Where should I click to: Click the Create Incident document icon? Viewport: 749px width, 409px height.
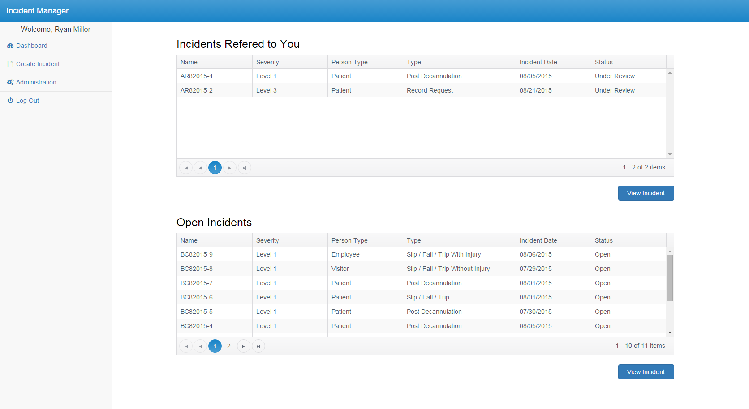click(x=10, y=64)
